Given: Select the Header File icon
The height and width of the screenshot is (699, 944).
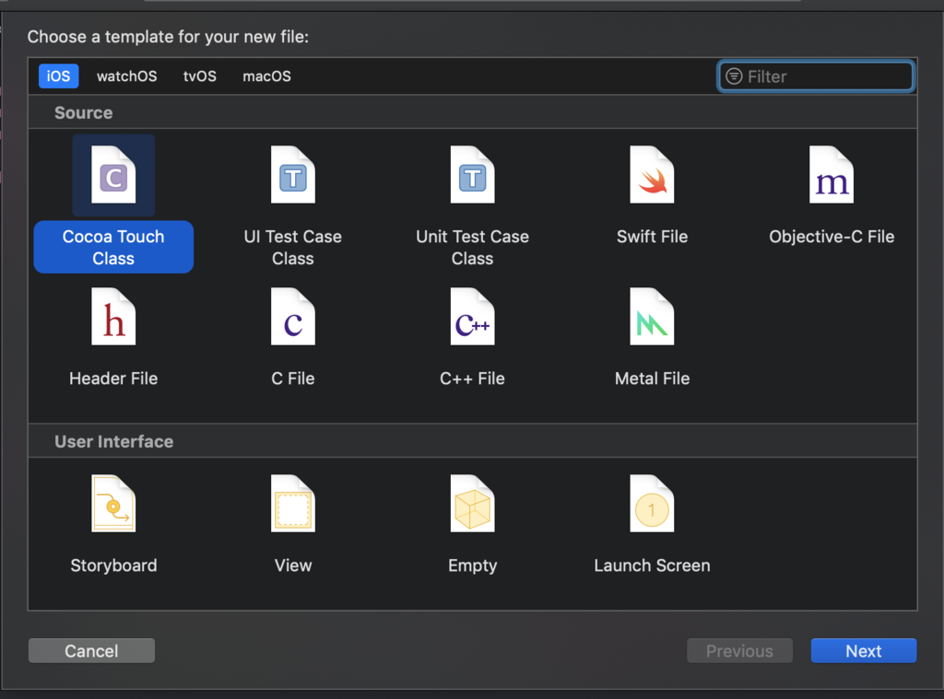Looking at the screenshot, I should tap(113, 317).
